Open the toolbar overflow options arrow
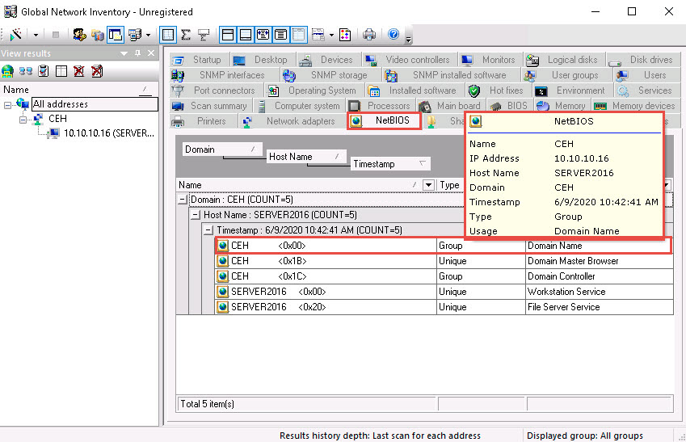 (x=408, y=39)
